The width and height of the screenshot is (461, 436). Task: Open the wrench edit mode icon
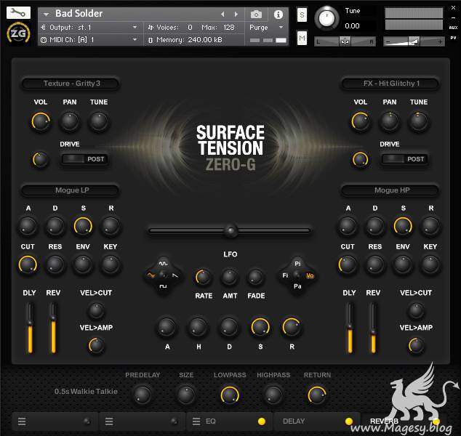[x=18, y=13]
